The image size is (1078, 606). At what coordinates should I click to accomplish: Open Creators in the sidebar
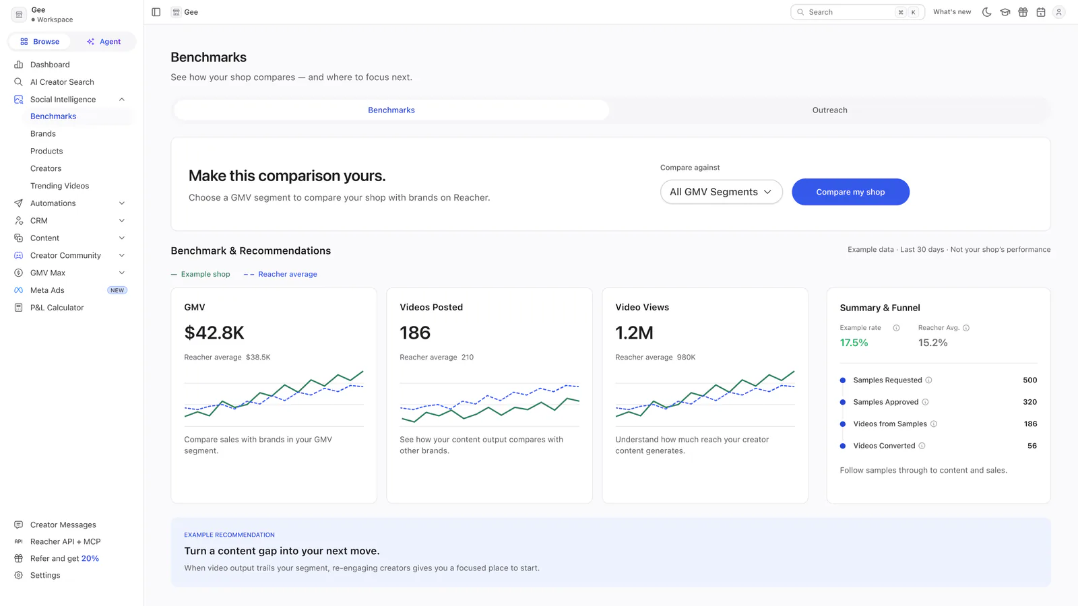coord(46,169)
